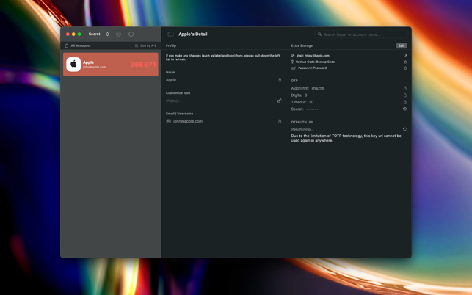Click the lock icon beside Digits 6
The width and height of the screenshot is (472, 295).
click(x=405, y=95)
